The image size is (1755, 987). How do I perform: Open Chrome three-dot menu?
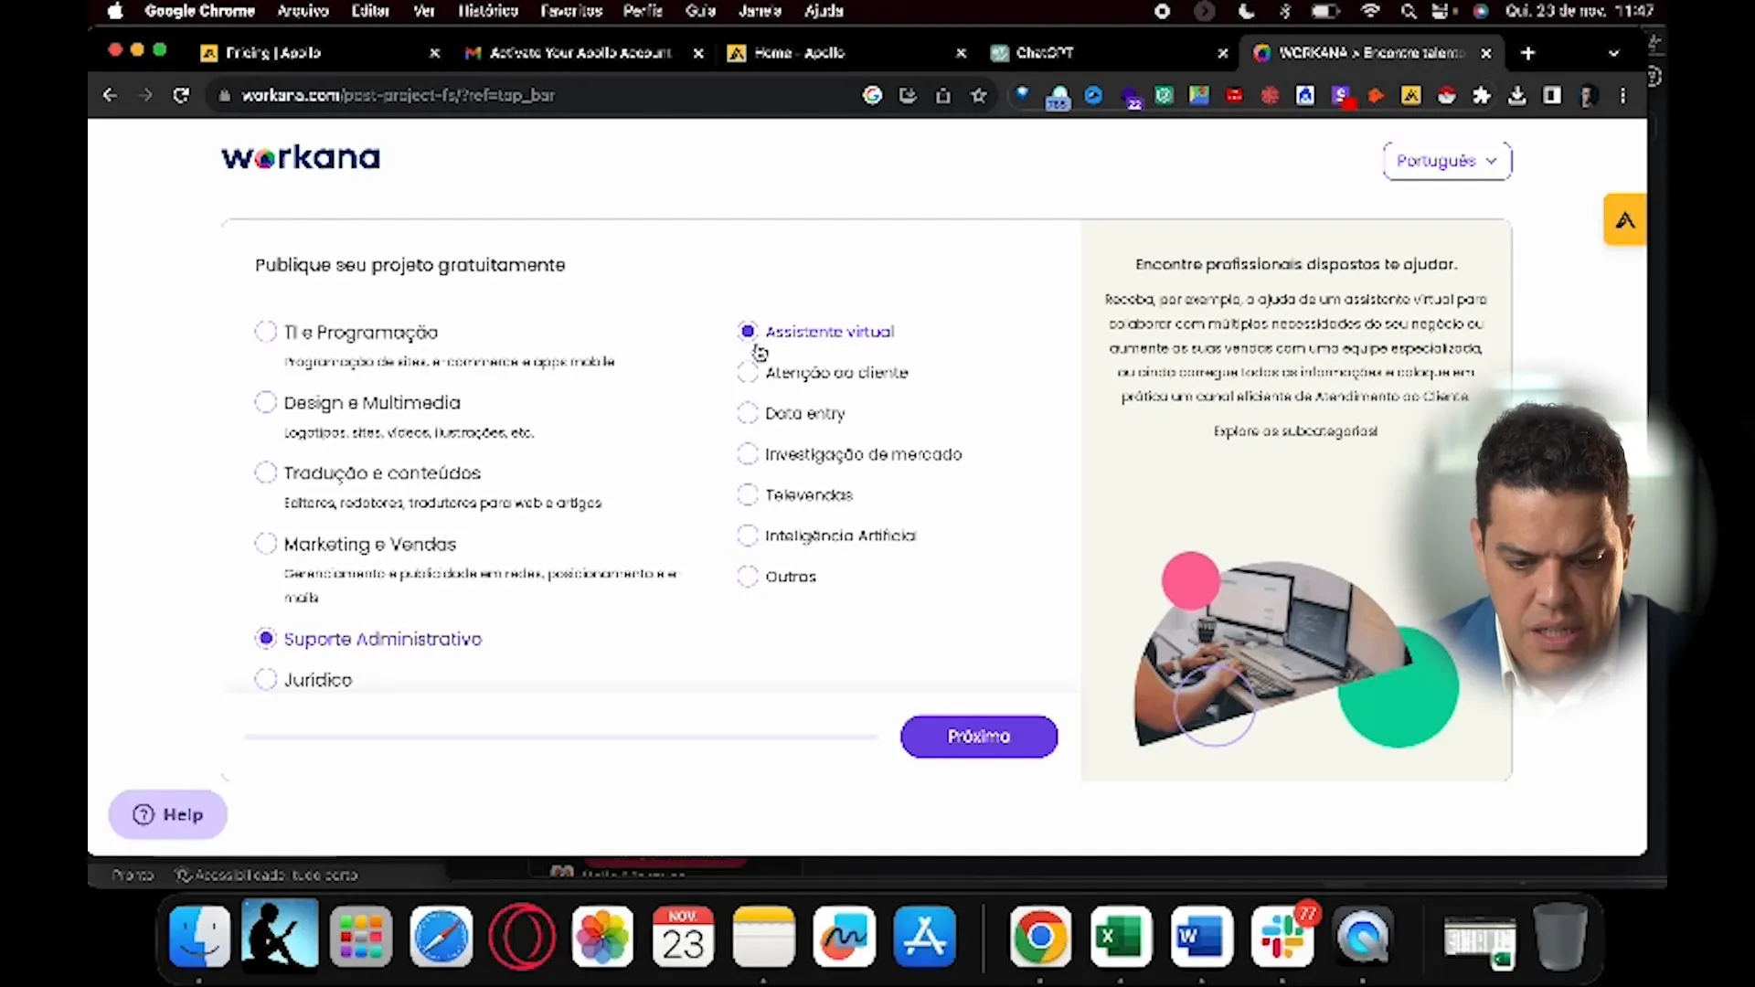pos(1623,95)
